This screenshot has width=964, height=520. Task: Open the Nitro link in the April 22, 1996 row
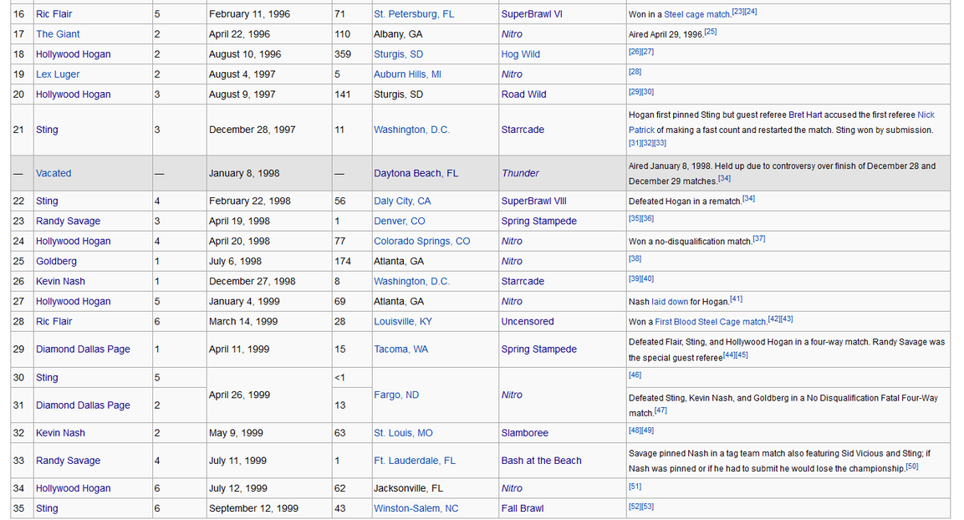point(512,34)
